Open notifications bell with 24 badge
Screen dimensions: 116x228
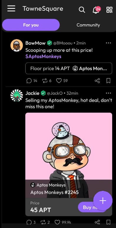pyautogui.click(x=97, y=10)
